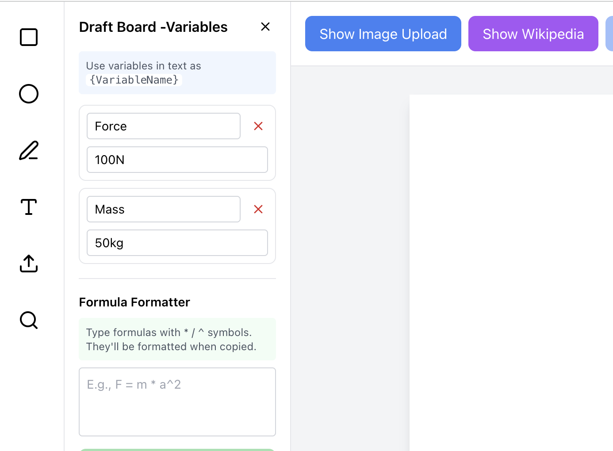Click the partially visible blue button at right edge
Image resolution: width=613 pixels, height=451 pixels.
point(609,34)
